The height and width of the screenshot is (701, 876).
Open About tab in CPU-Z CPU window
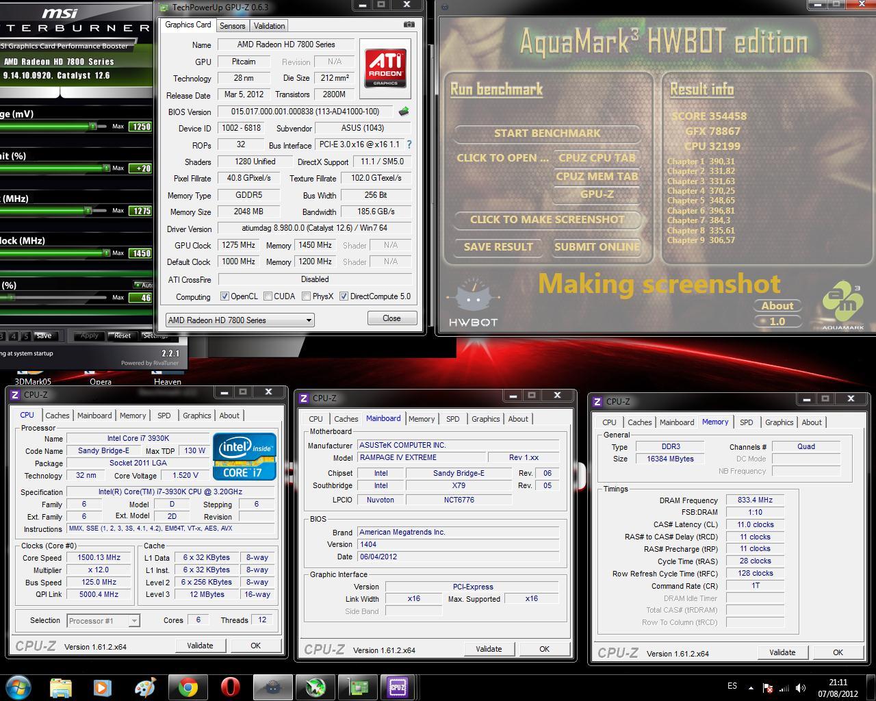coord(229,416)
